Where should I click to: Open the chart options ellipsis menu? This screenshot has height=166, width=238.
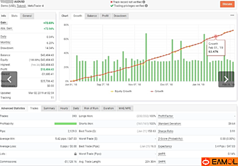[232, 15]
